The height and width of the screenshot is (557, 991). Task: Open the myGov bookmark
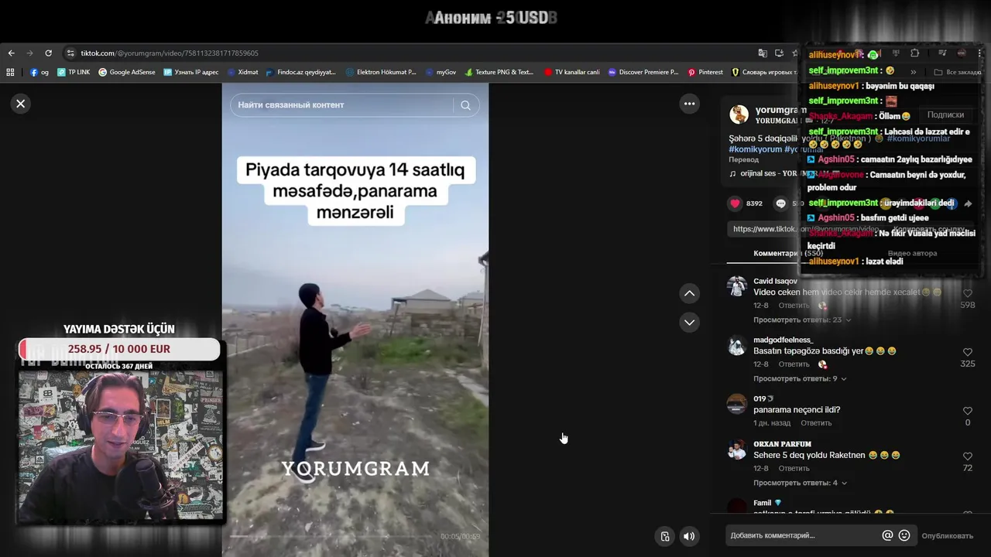tap(441, 72)
